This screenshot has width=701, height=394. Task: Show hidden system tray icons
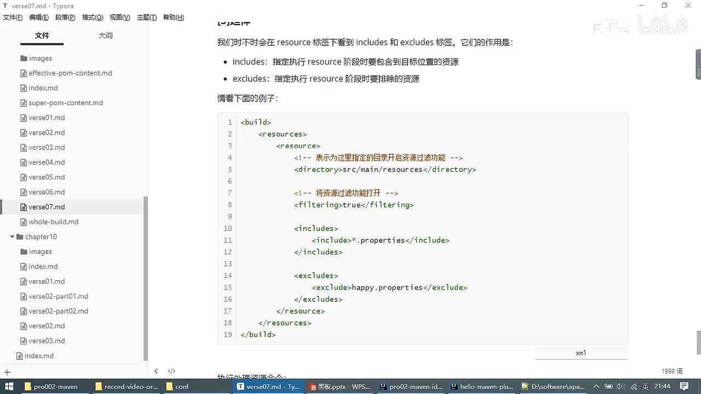596,386
